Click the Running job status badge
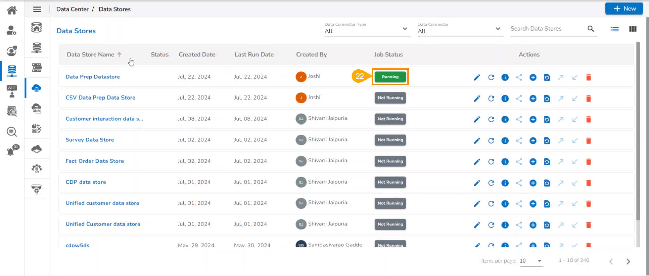The width and height of the screenshot is (649, 276). 390,77
